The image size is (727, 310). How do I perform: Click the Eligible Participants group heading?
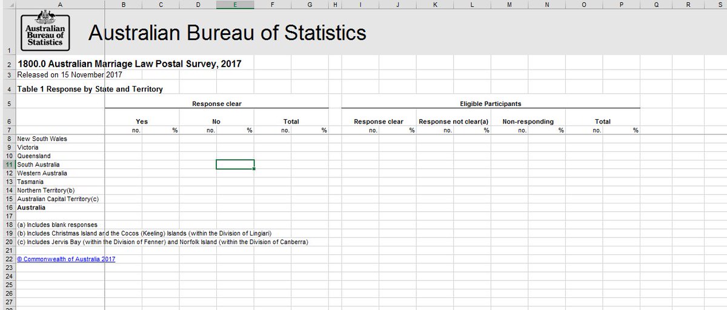491,104
